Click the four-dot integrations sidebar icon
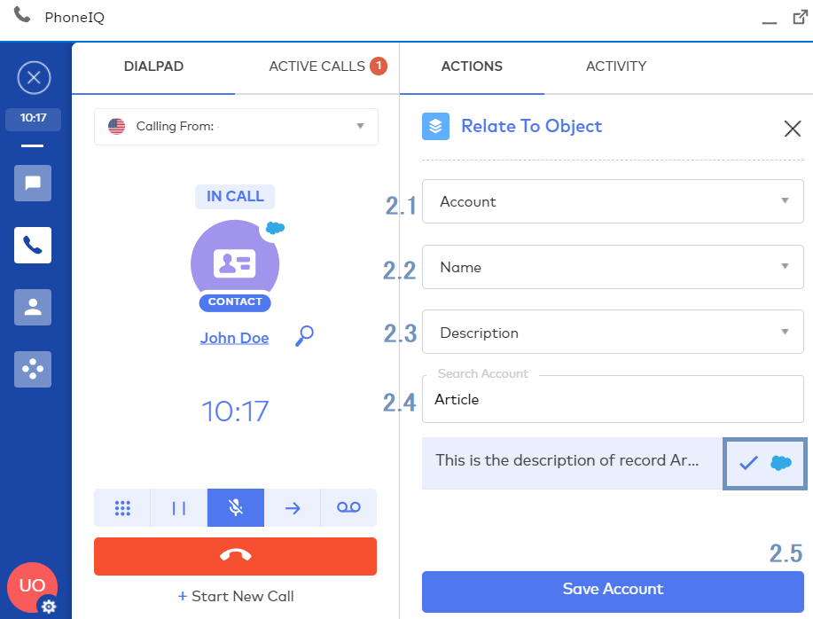This screenshot has height=619, width=813. pos(33,369)
